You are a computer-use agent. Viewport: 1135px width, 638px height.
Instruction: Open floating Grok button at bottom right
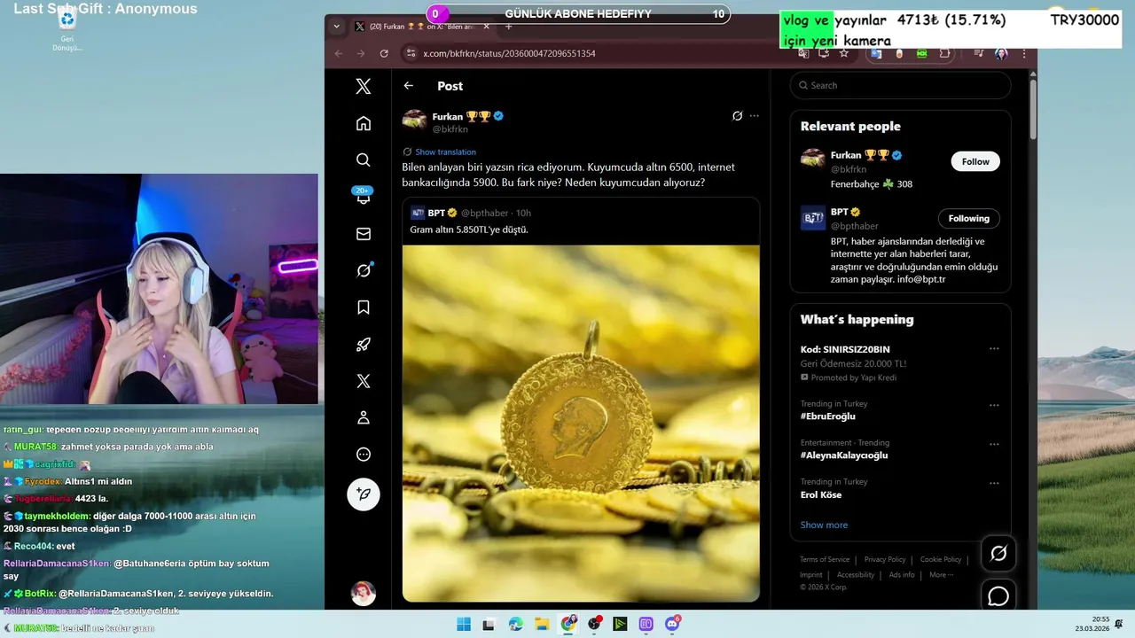[x=998, y=553]
